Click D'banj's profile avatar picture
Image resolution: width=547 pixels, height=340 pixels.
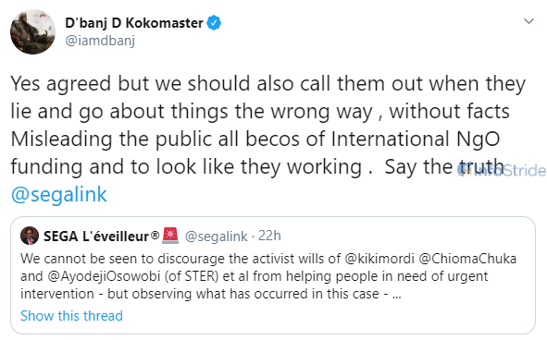point(32,32)
